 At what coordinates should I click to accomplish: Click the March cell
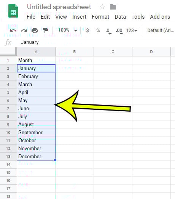pos(36,84)
